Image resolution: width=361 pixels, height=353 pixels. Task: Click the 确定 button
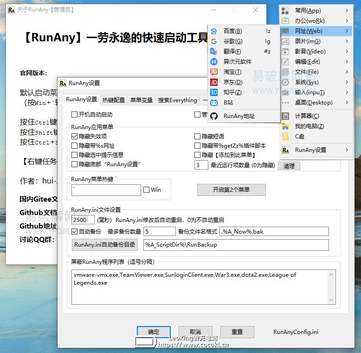point(154,332)
